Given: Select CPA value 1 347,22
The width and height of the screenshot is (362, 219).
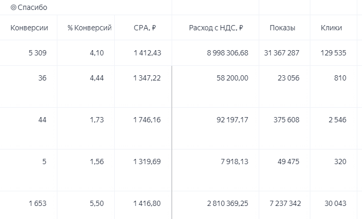Looking at the screenshot, I should [x=147, y=78].
